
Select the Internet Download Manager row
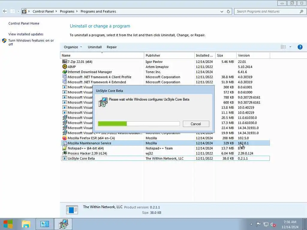[165, 72]
